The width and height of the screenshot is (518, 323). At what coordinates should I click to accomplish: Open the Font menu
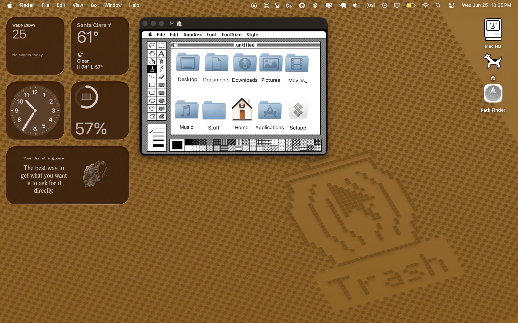(211, 35)
